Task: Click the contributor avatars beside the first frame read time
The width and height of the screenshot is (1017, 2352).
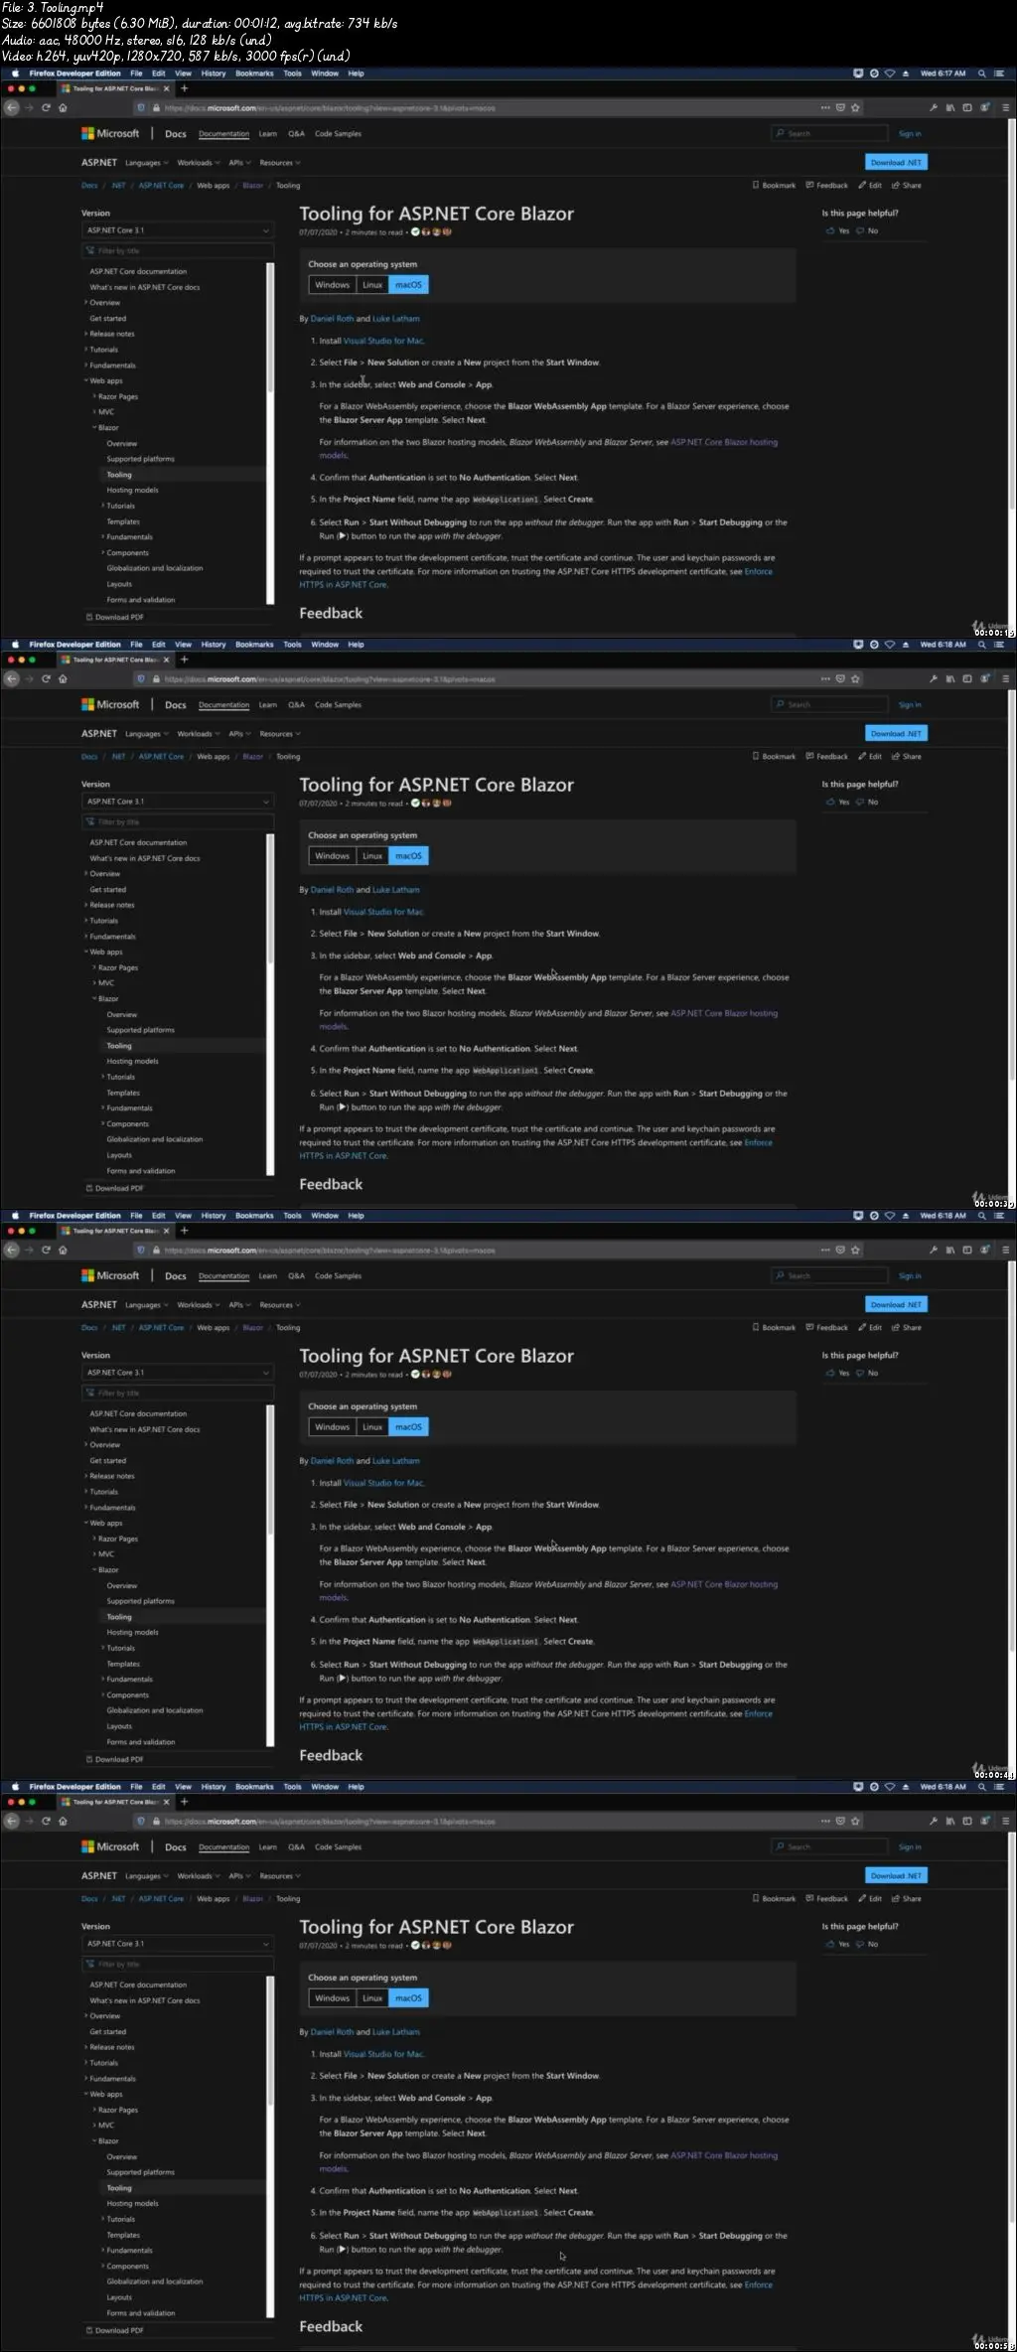Action: 432,232
